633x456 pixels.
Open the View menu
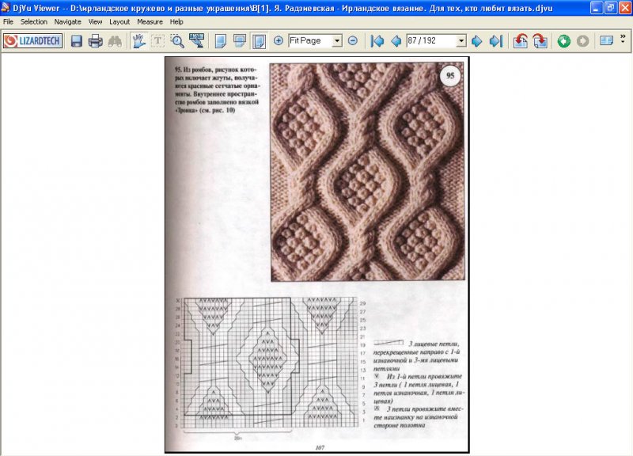click(x=95, y=22)
